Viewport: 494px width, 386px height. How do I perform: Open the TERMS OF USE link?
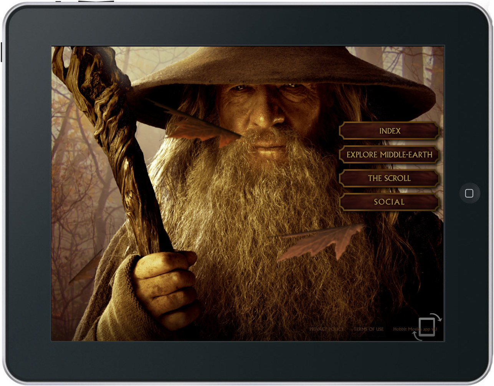[x=368, y=329]
